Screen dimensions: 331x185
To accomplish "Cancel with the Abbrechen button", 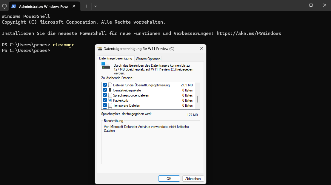I will 193,179.
